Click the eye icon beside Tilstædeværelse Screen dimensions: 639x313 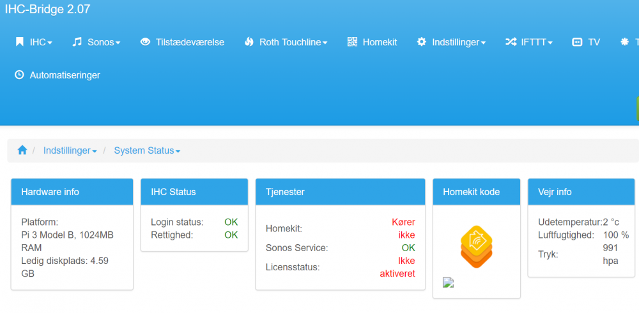pyautogui.click(x=145, y=42)
